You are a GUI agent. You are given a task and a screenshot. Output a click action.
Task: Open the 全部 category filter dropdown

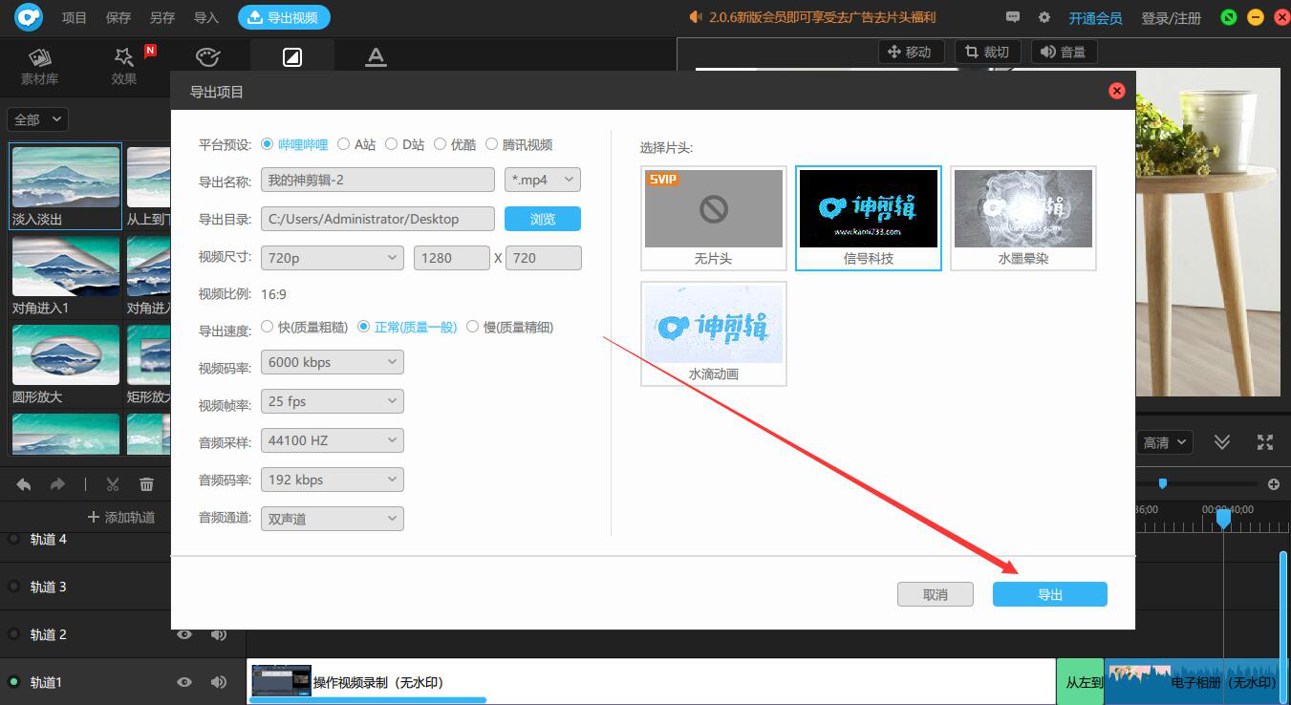(38, 119)
